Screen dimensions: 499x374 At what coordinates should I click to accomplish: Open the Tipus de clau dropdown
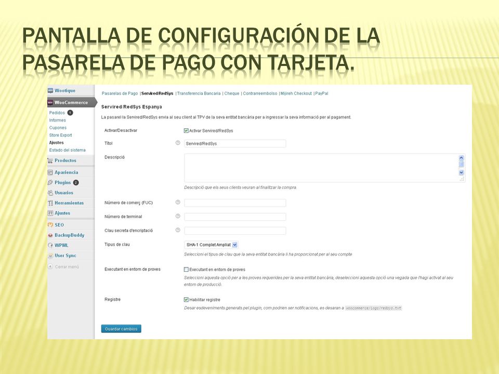tap(211, 245)
